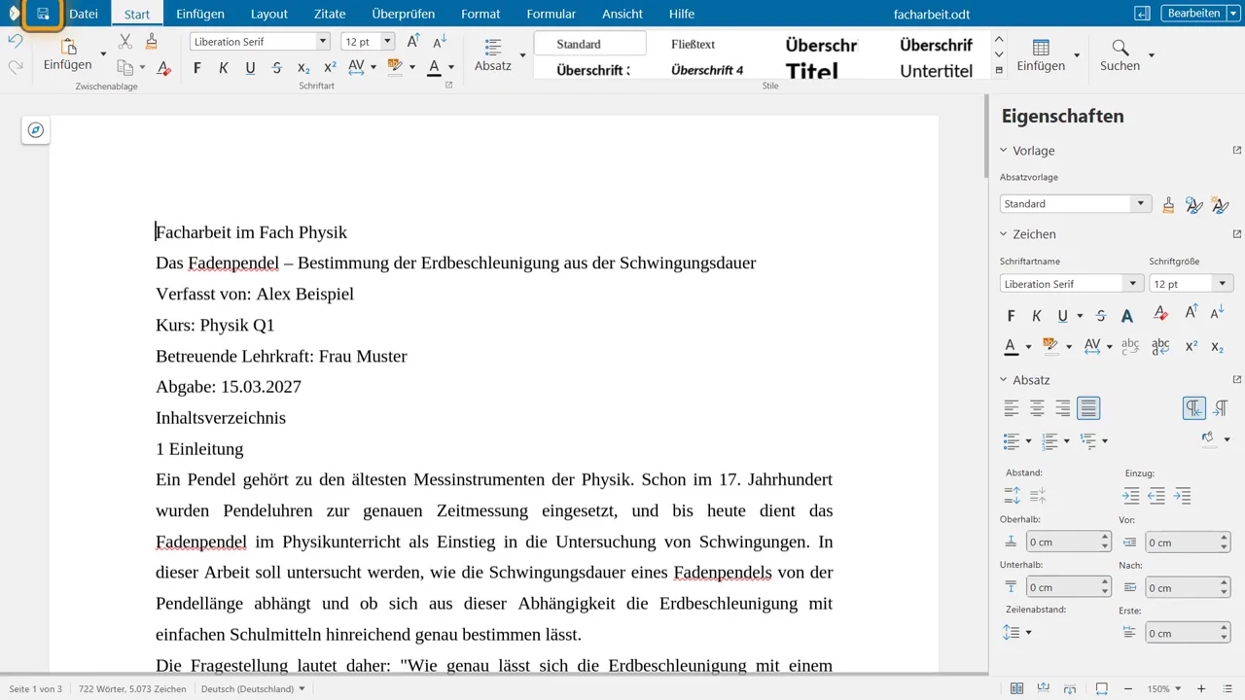The width and height of the screenshot is (1245, 700).
Task: Open the Suchen magnifier tool
Action: (x=1120, y=55)
